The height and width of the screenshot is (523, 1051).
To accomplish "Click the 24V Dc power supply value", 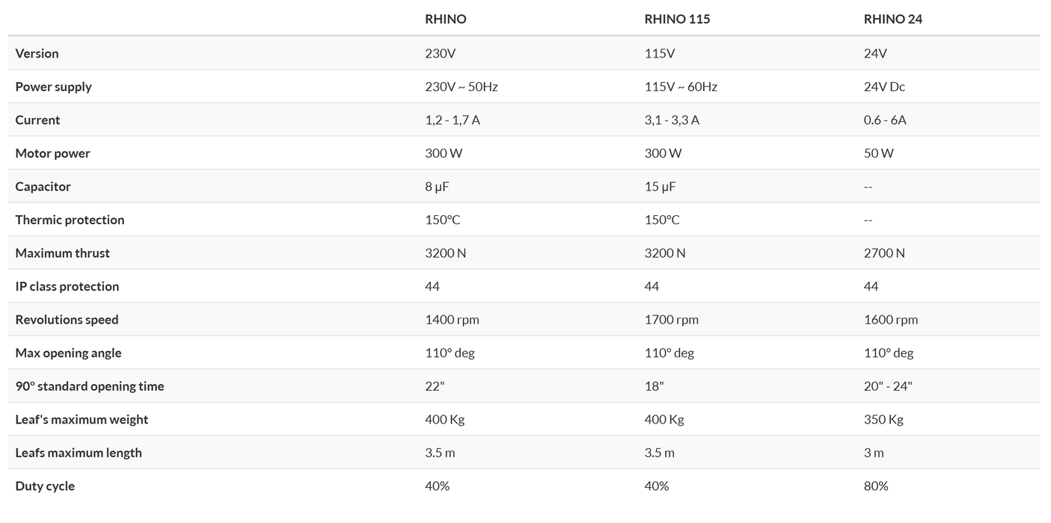I will pos(884,87).
